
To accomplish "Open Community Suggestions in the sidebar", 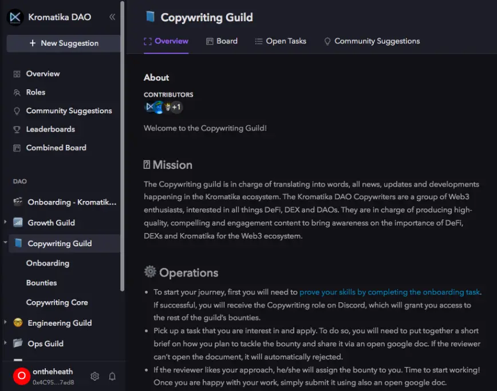I will coord(69,111).
